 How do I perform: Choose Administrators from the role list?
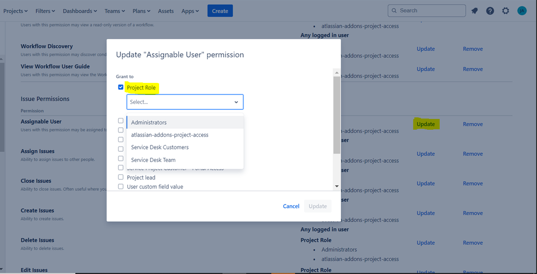pos(185,122)
